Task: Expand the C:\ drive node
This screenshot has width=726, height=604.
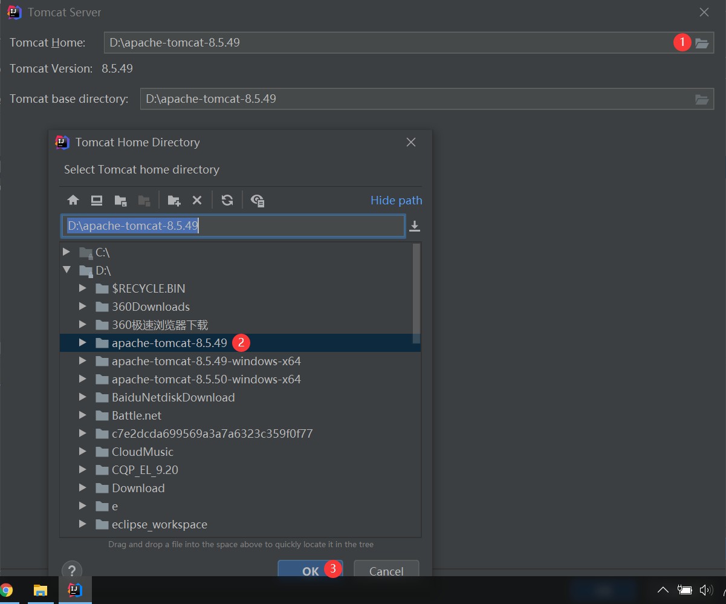Action: pyautogui.click(x=67, y=252)
